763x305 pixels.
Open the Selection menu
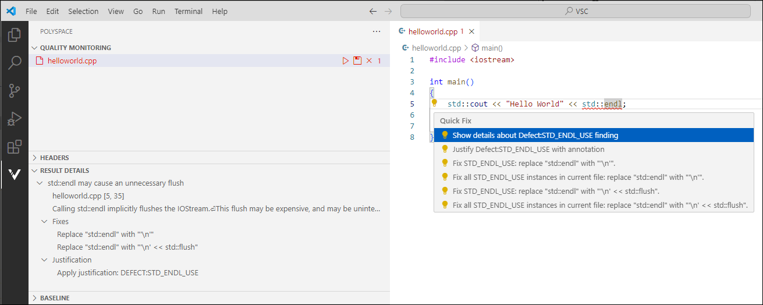coord(83,11)
